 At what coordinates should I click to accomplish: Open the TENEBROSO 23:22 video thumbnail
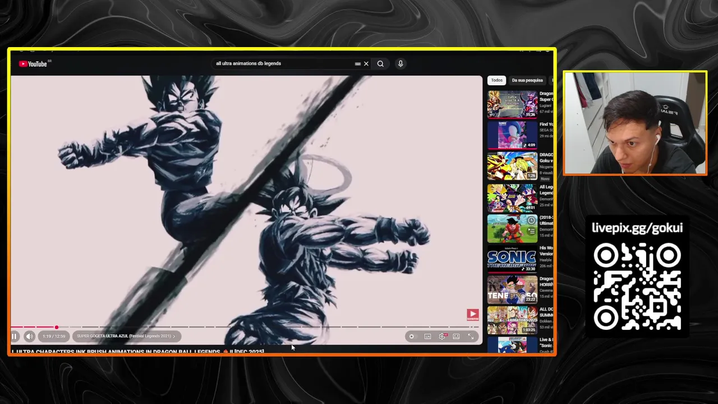pyautogui.click(x=512, y=290)
